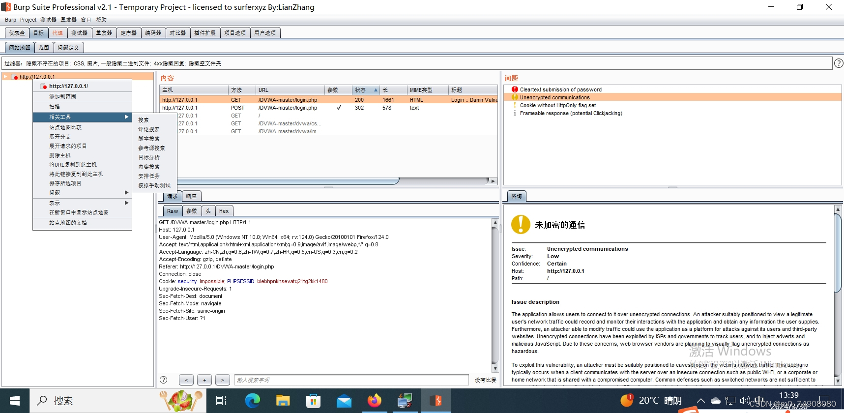Click the request viewer vertical scrollbar track
Image resolution: width=844 pixels, height=413 pixels.
[495, 295]
